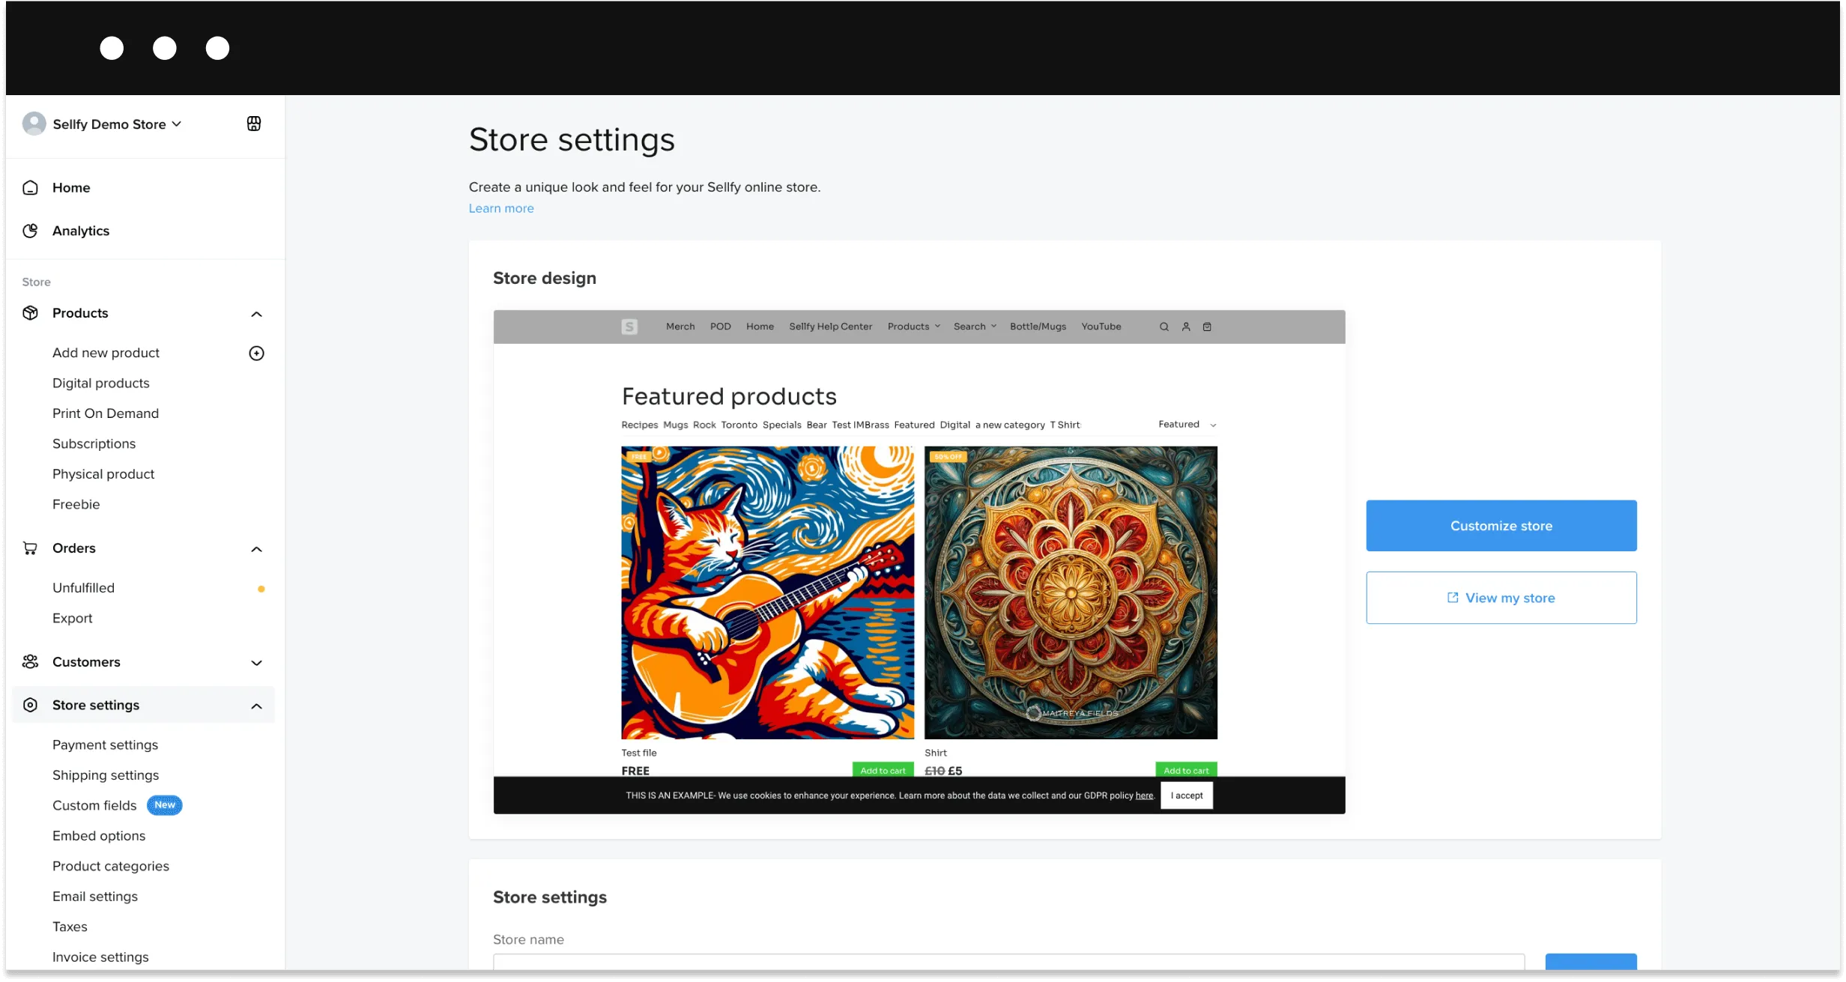The width and height of the screenshot is (1846, 982).
Task: Add Shirt to cart
Action: 1186,770
